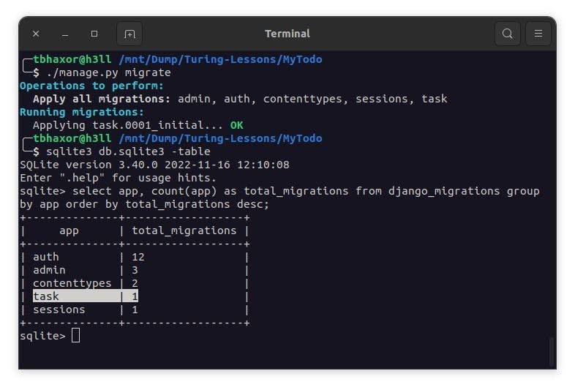
Task: Click the Terminal title text
Action: 287,34
